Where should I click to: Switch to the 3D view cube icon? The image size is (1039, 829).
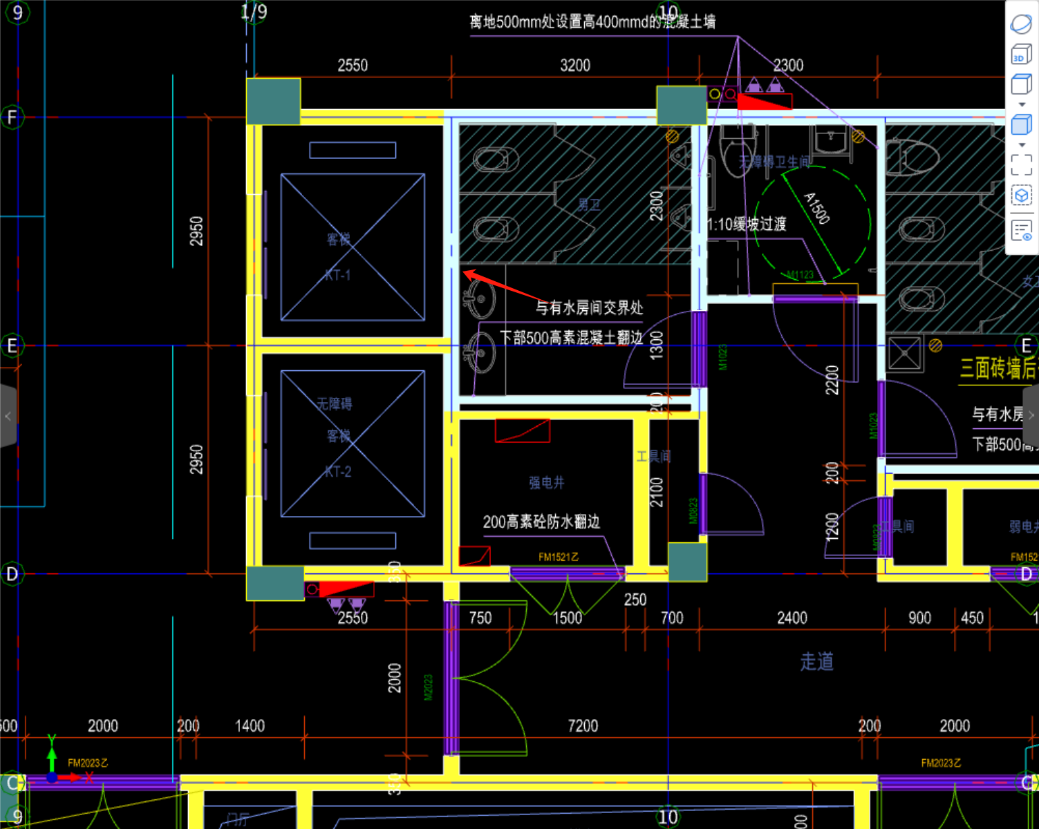1021,55
